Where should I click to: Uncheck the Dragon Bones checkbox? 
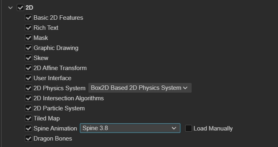pos(29,139)
